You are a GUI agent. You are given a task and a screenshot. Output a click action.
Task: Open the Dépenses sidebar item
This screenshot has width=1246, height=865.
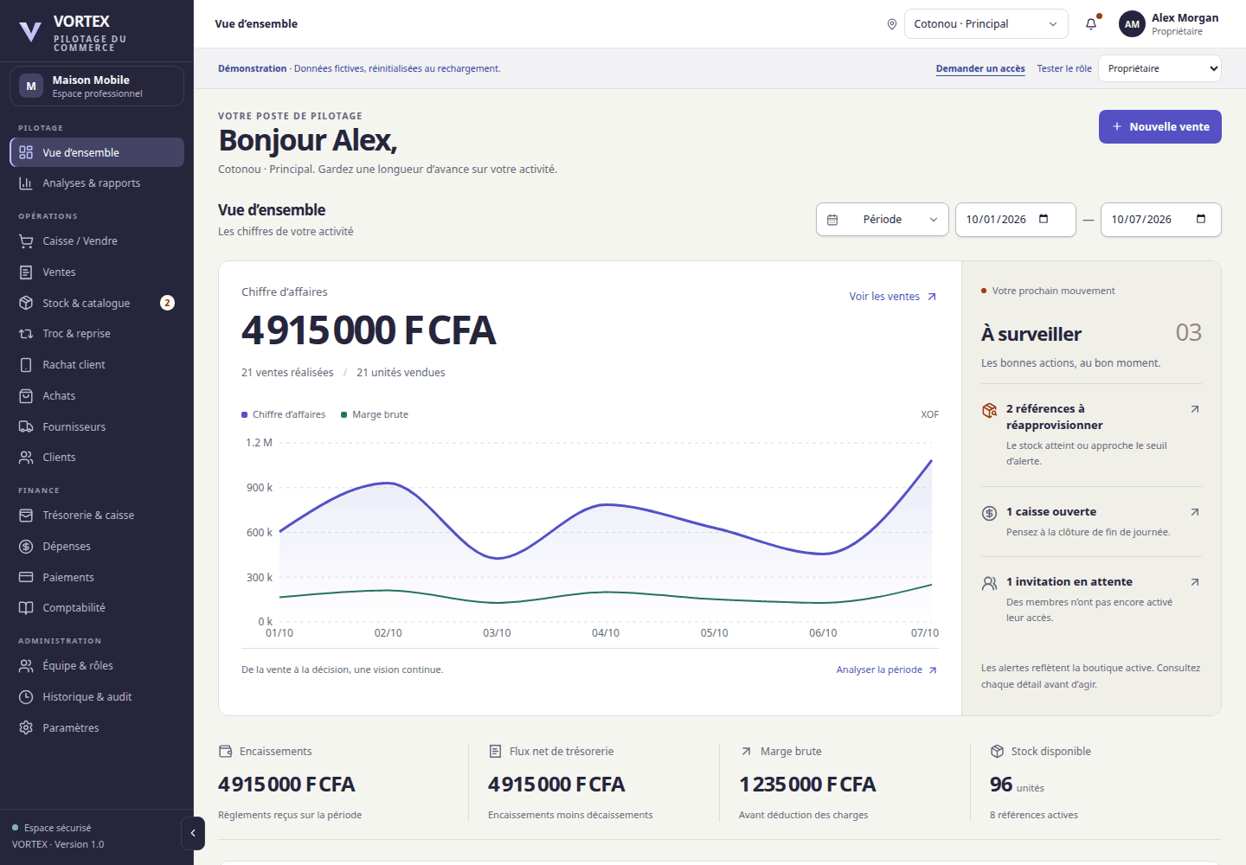pyautogui.click(x=97, y=547)
